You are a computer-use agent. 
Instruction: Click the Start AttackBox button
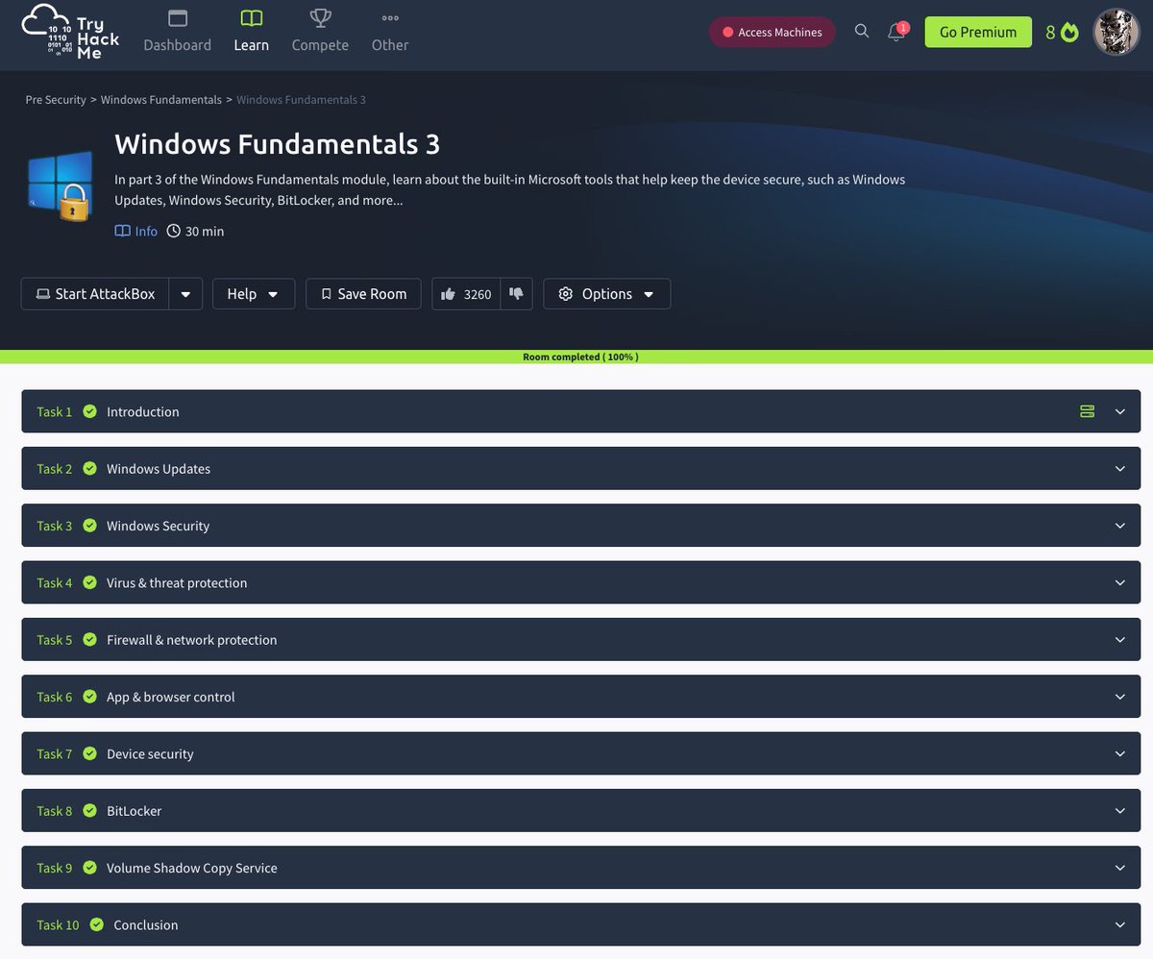[x=95, y=294]
